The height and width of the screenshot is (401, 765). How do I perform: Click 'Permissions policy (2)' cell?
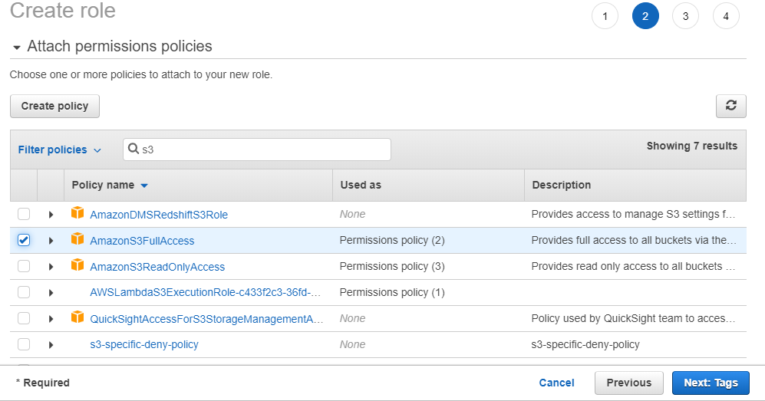coord(392,240)
